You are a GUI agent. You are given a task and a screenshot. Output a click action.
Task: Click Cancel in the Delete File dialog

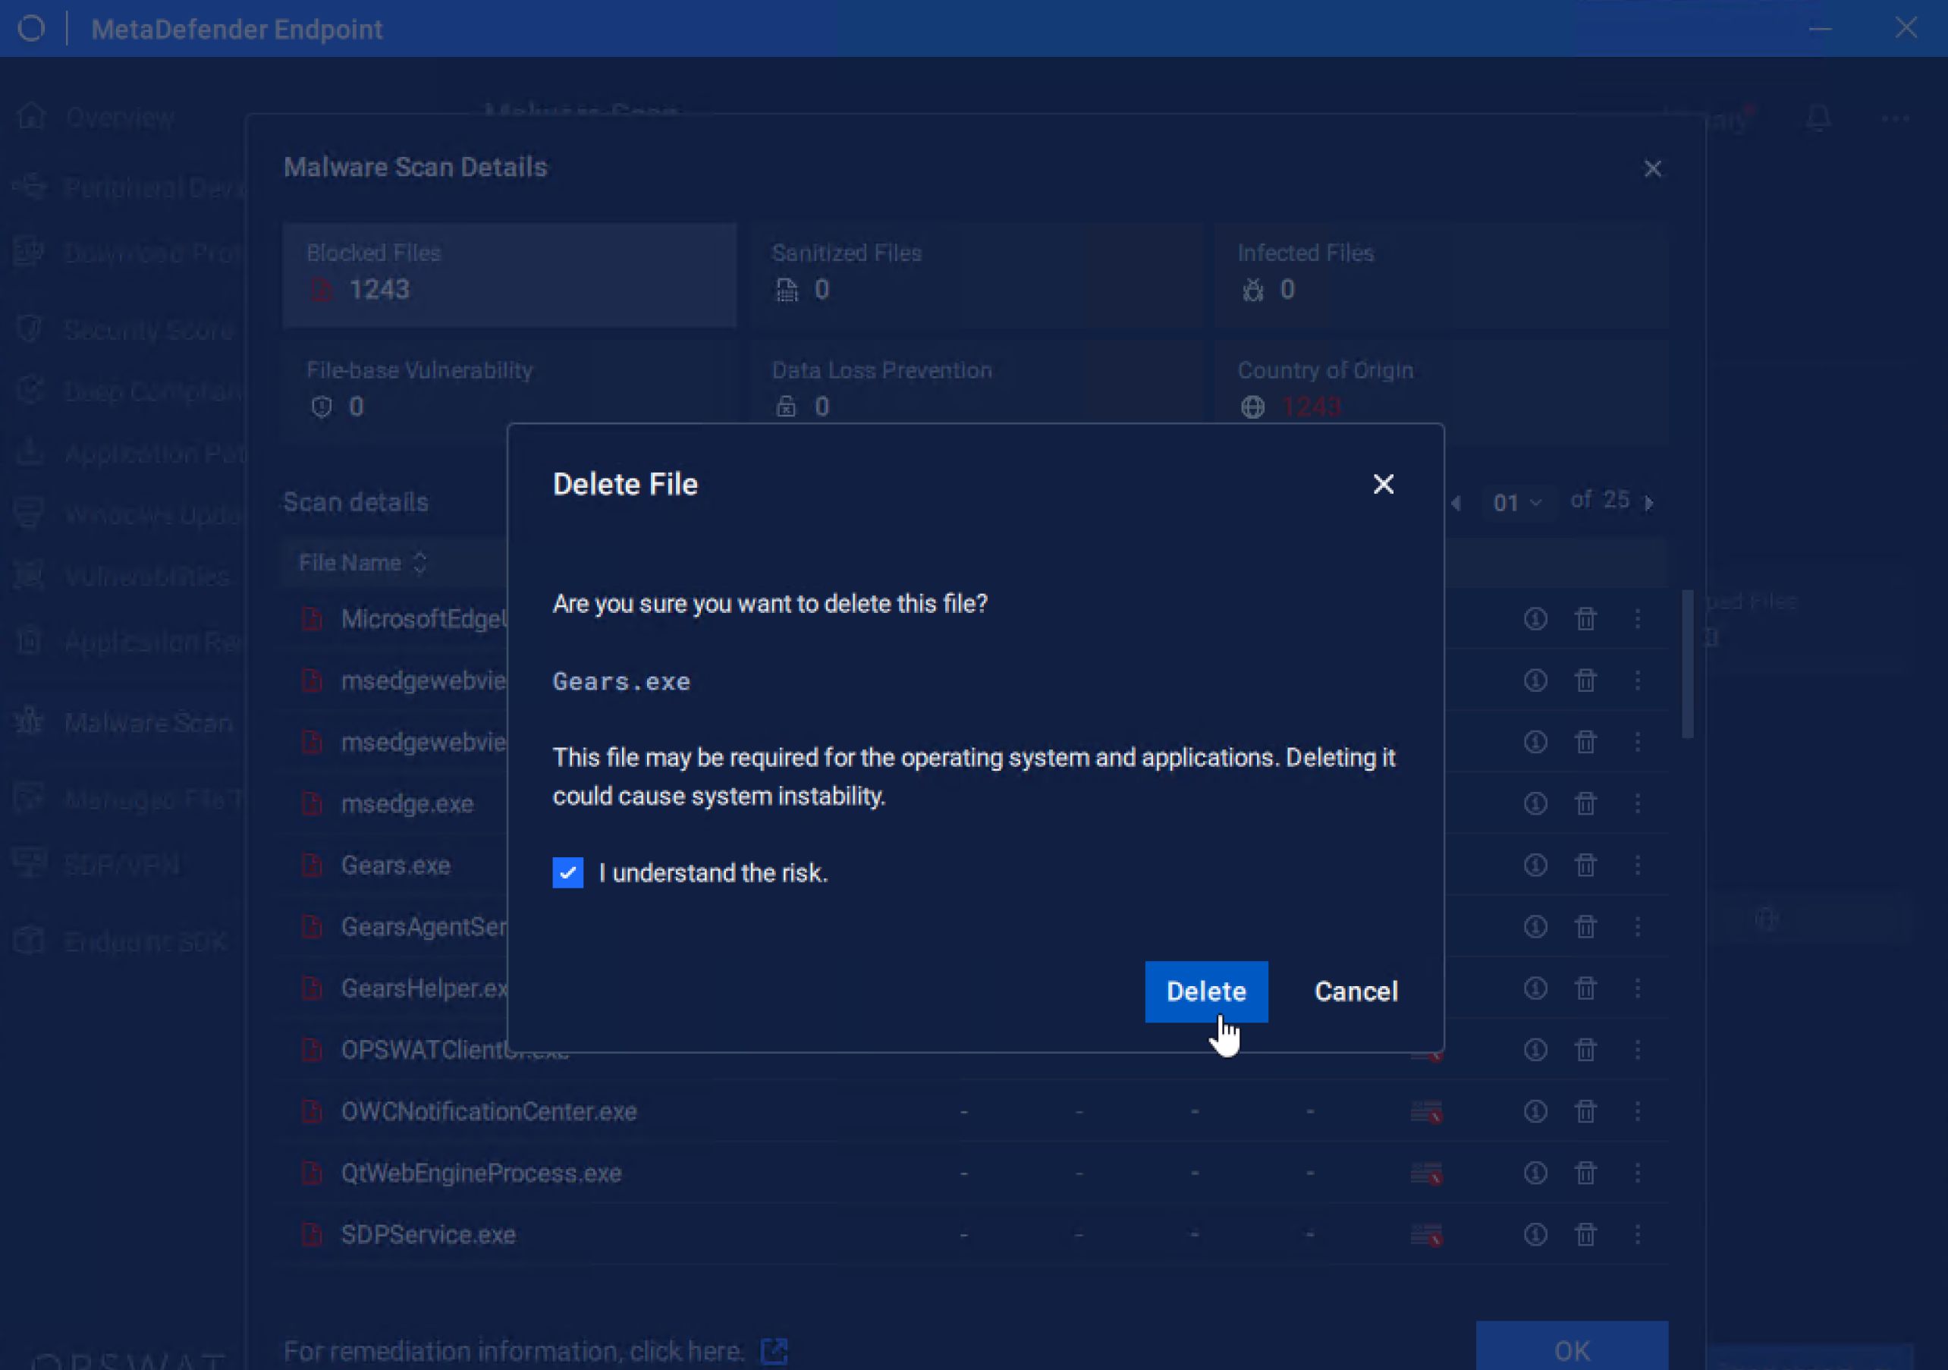click(x=1355, y=991)
